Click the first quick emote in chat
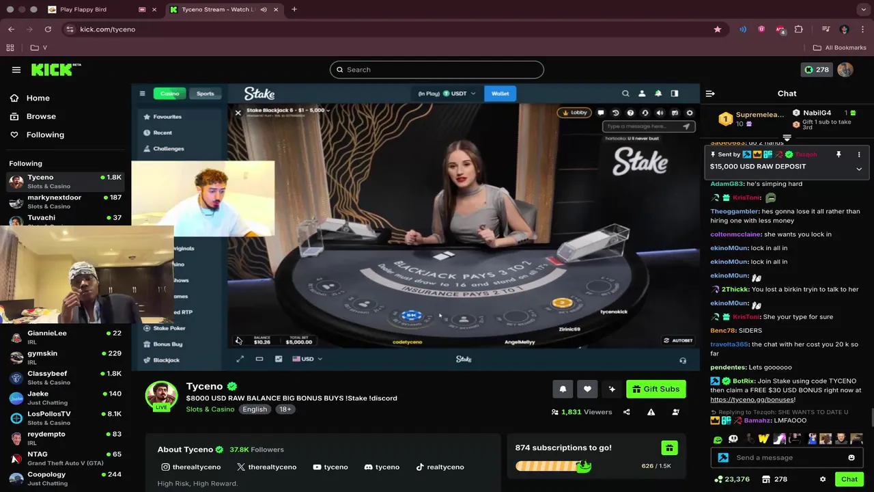The image size is (874, 492). (x=718, y=439)
